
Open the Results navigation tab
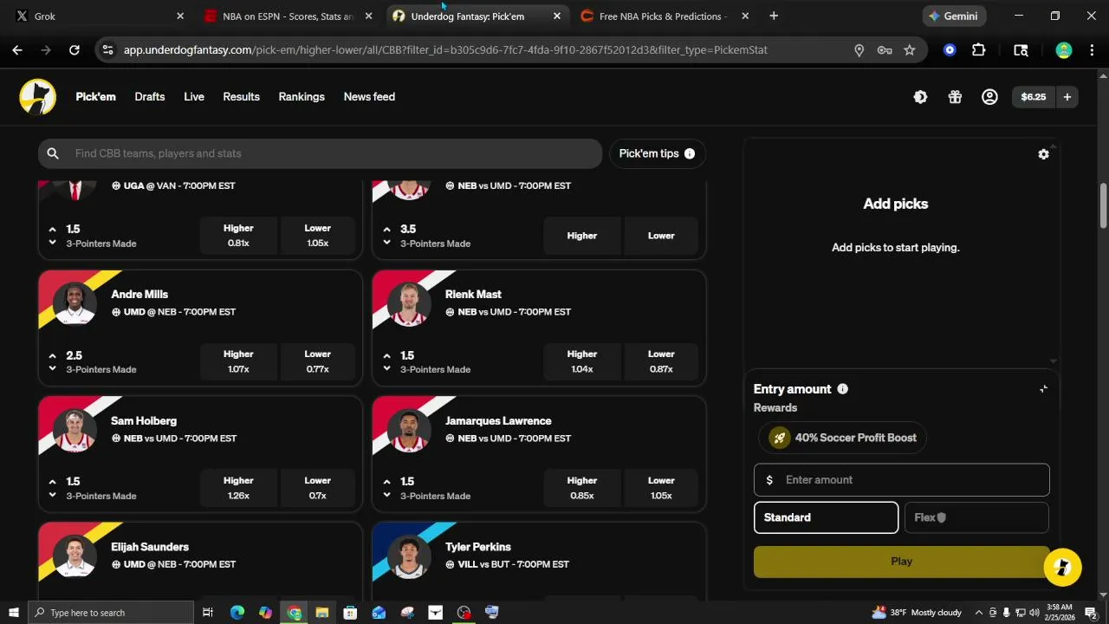[241, 97]
